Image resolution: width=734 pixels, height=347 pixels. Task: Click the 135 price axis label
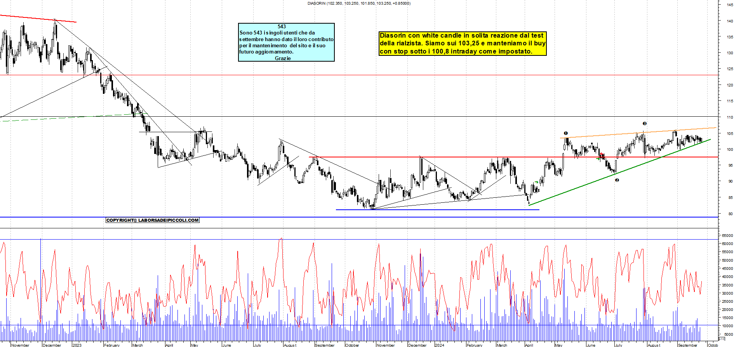(730, 37)
